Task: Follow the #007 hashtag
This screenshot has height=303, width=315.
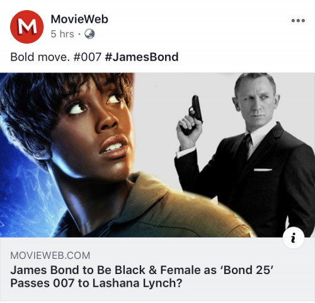Action: coord(88,57)
